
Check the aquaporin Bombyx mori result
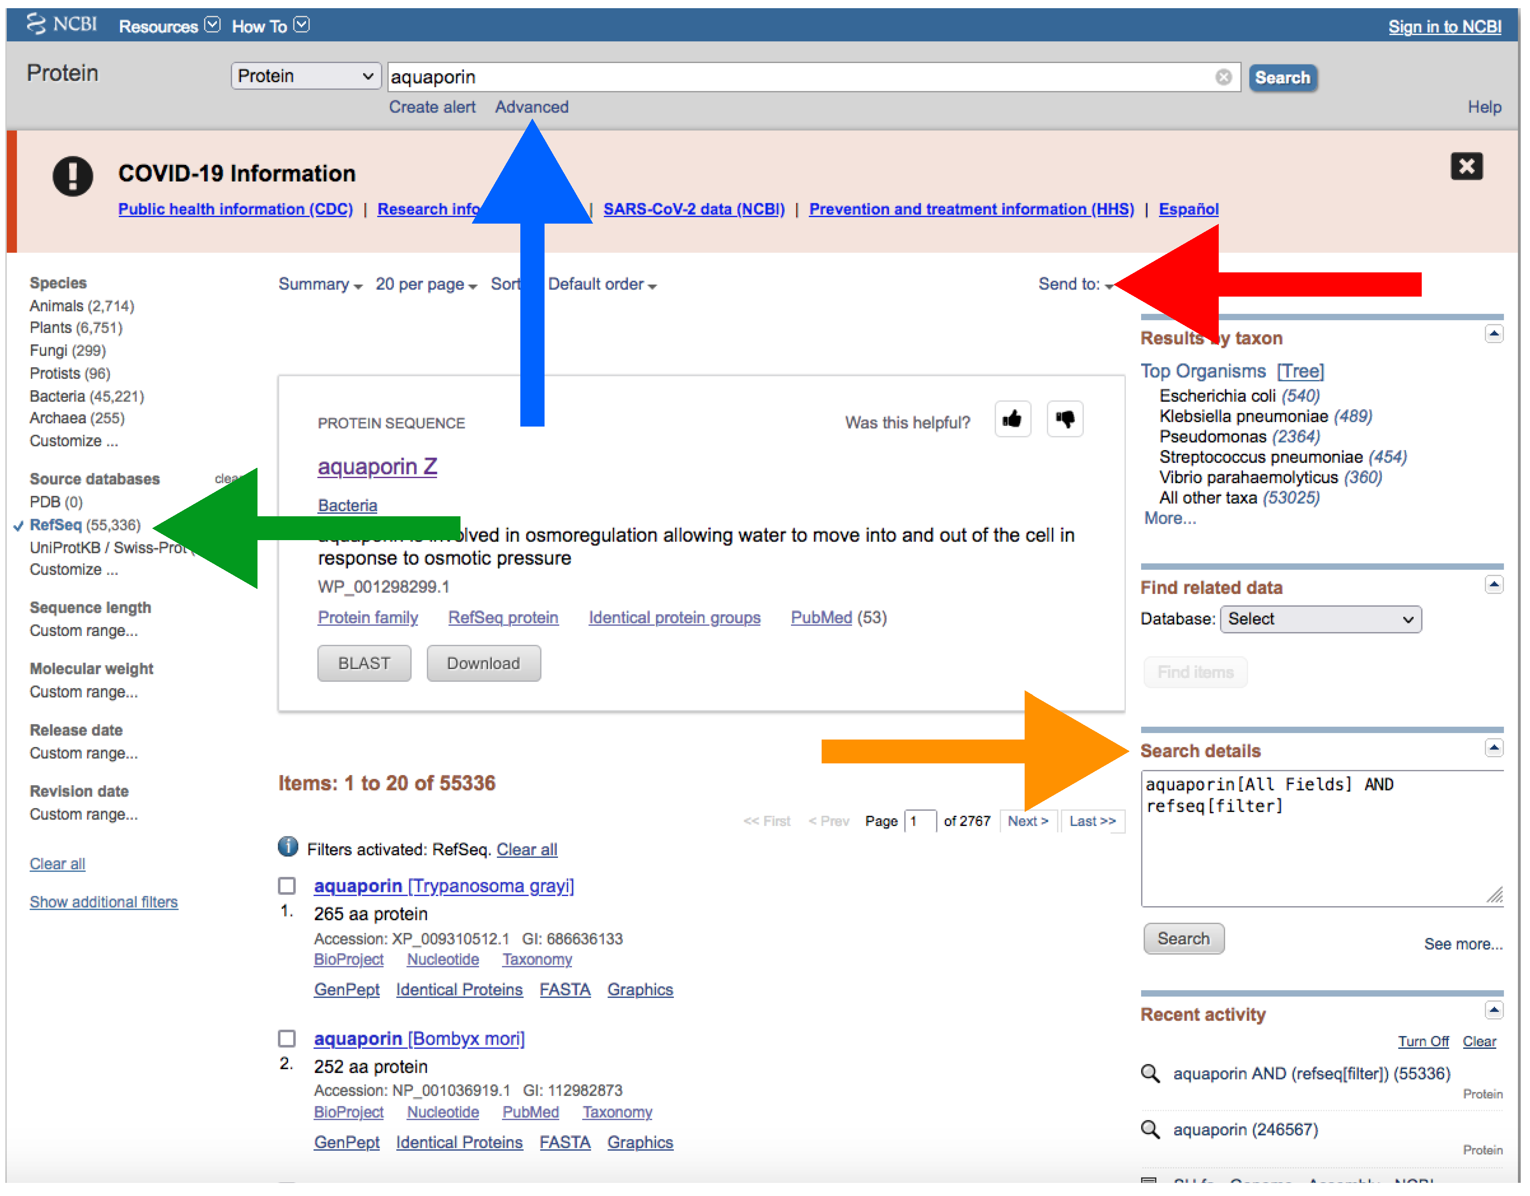click(x=287, y=1038)
